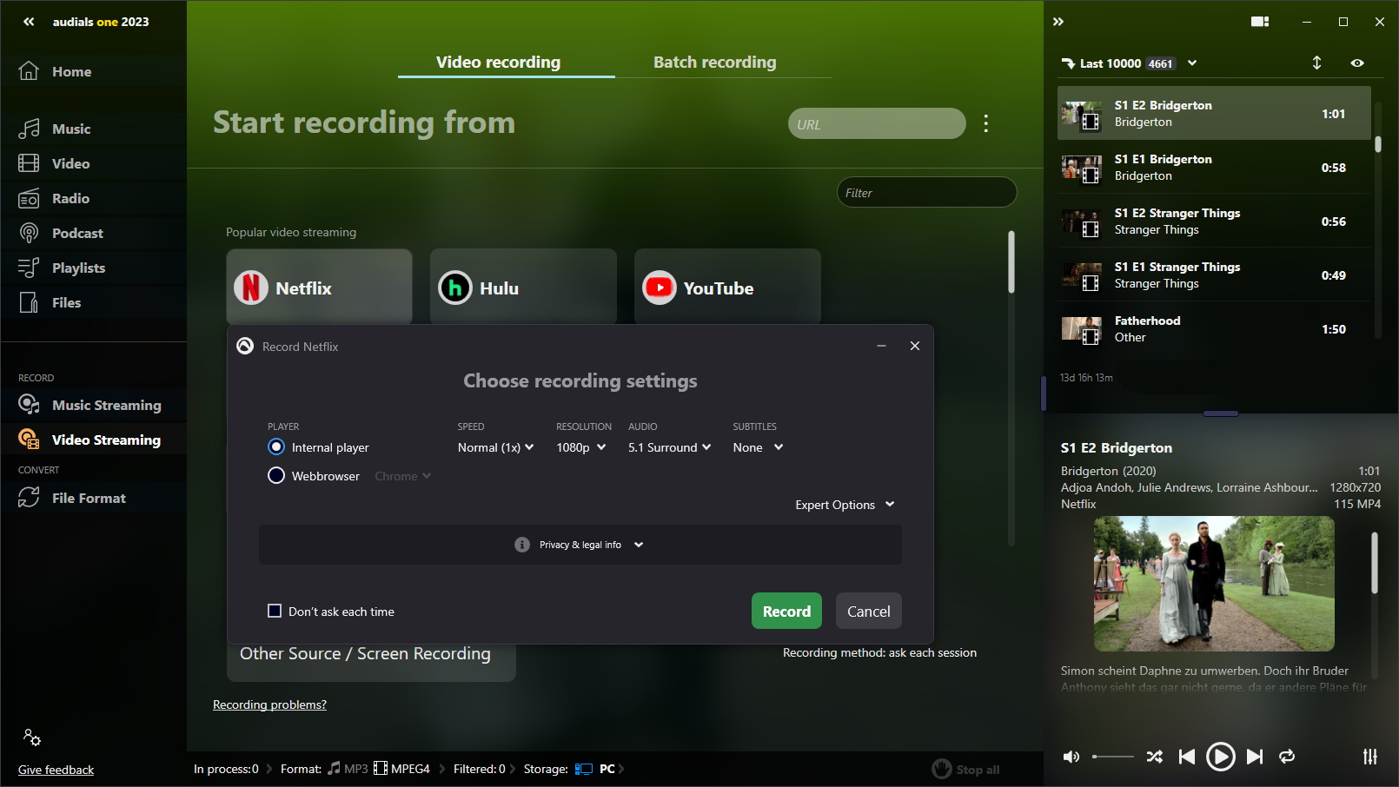The width and height of the screenshot is (1399, 787).
Task: Select Webbrowser radio button
Action: (276, 475)
